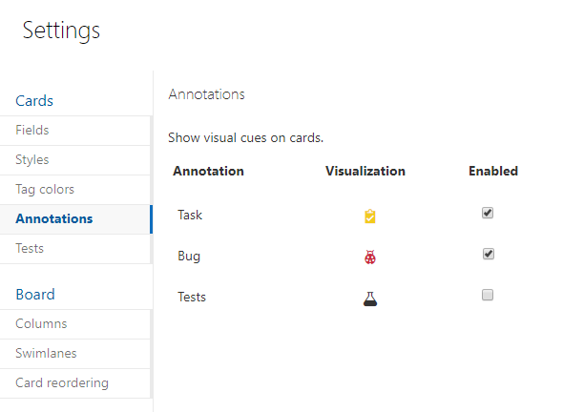Click the Bug annotation row label

tap(189, 257)
